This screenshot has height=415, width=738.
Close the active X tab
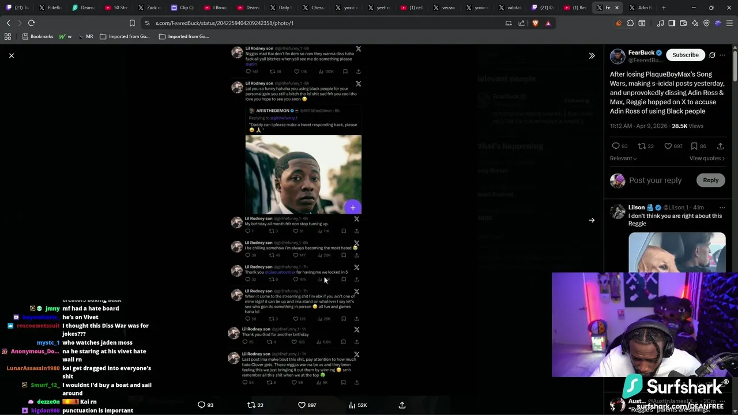(616, 7)
